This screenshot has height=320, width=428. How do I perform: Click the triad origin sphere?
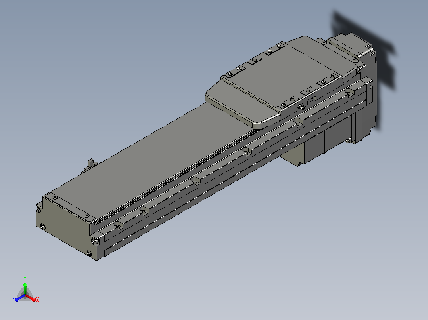pyautogui.click(x=25, y=295)
